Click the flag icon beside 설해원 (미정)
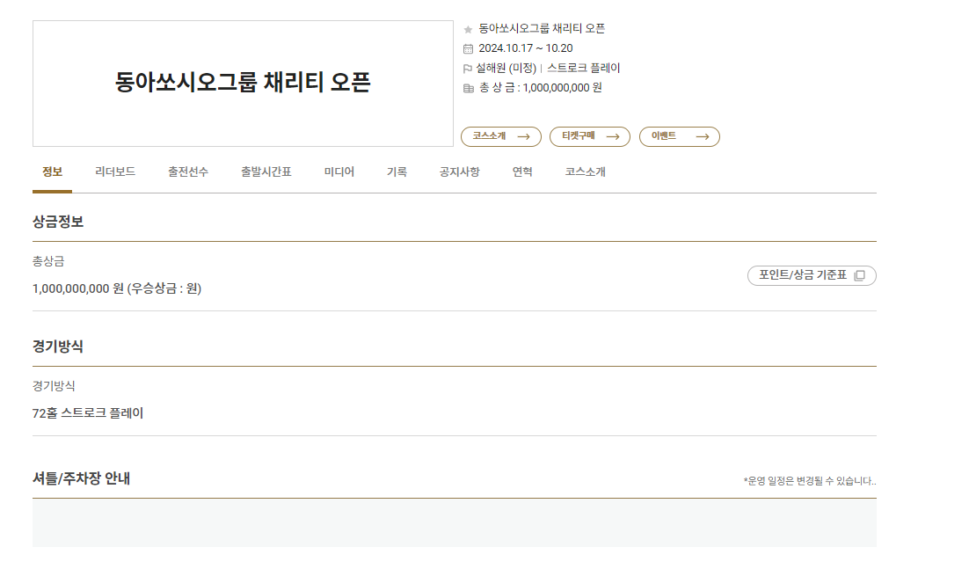The height and width of the screenshot is (569, 969). [467, 69]
